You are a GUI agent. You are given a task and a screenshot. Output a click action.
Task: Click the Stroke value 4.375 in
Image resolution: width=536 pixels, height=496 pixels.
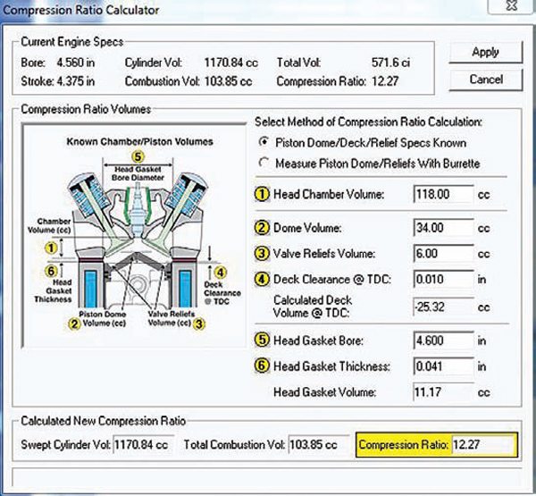pyautogui.click(x=76, y=81)
